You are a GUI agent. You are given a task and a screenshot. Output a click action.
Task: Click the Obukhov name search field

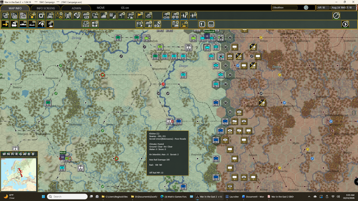coord(285,7)
